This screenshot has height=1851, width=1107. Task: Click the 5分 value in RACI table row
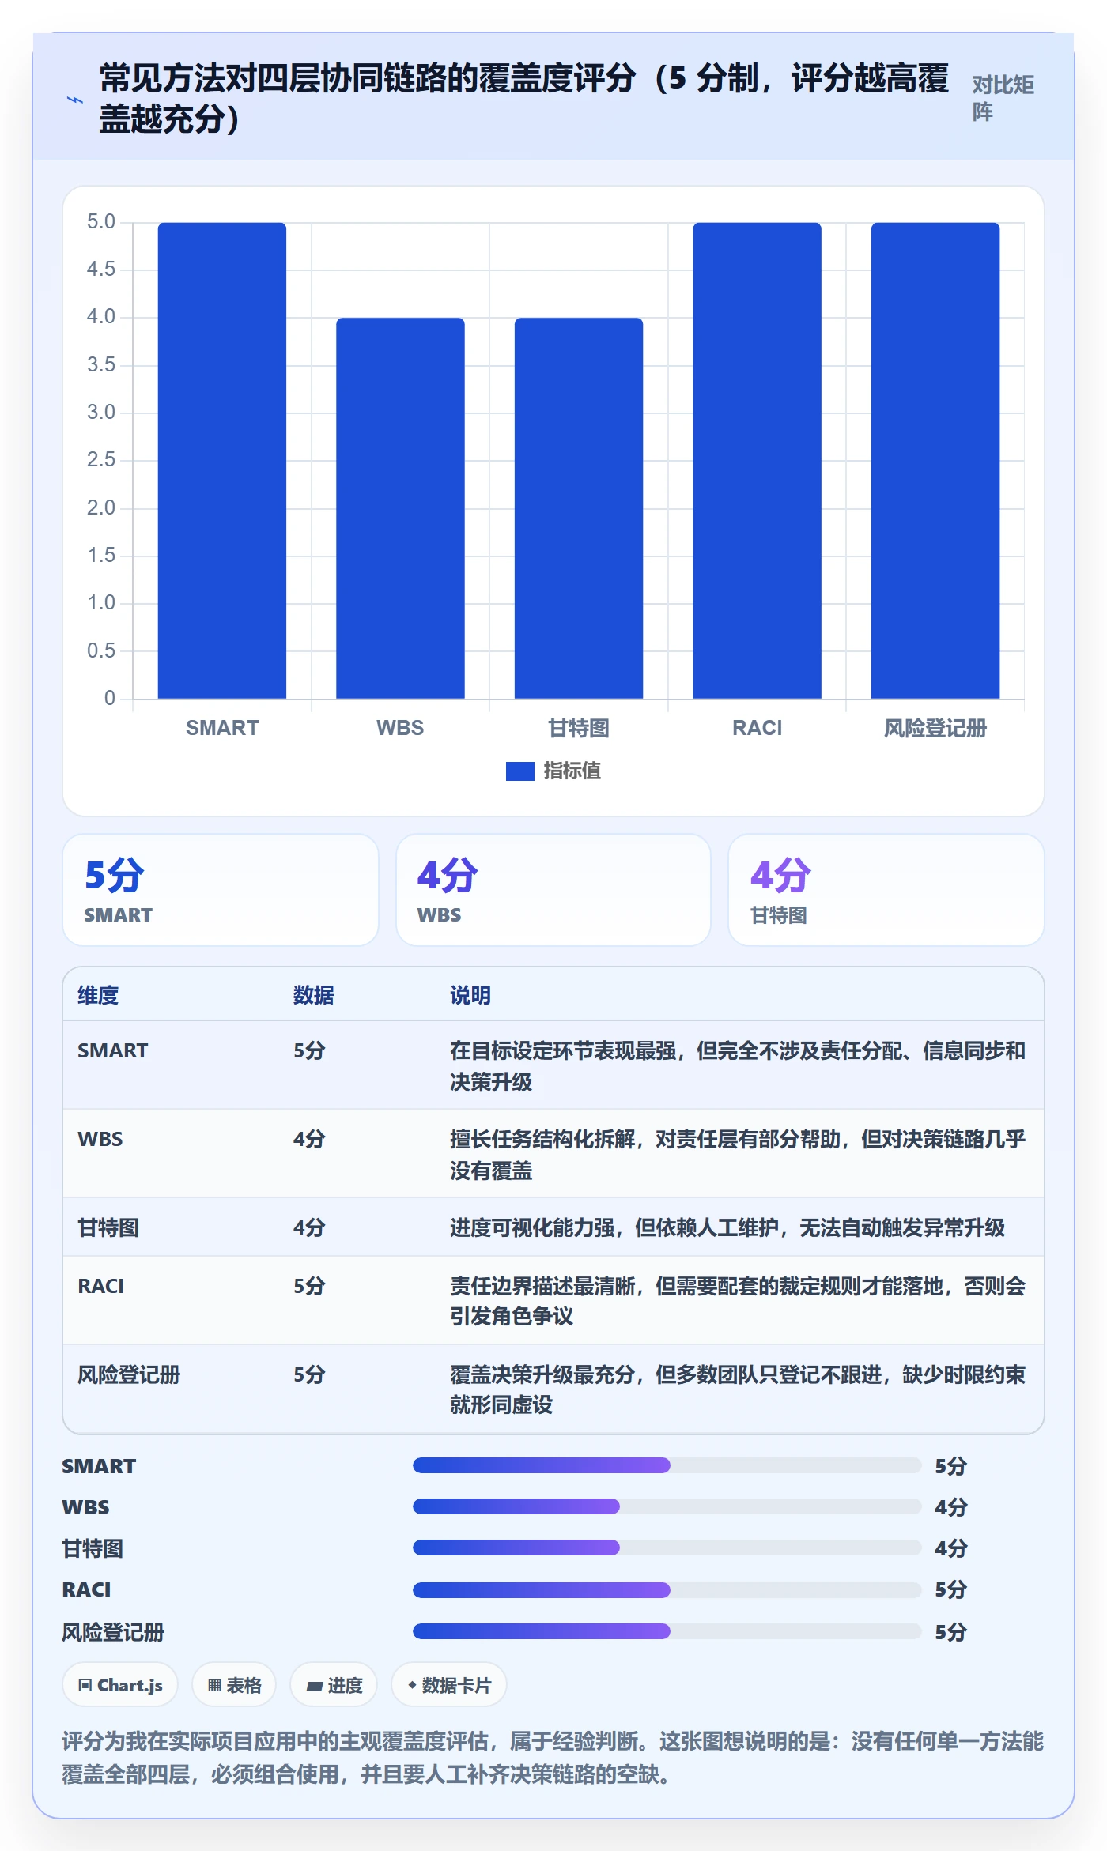click(309, 1286)
